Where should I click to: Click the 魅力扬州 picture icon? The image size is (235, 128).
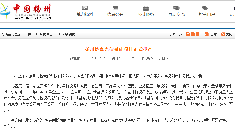85,8
